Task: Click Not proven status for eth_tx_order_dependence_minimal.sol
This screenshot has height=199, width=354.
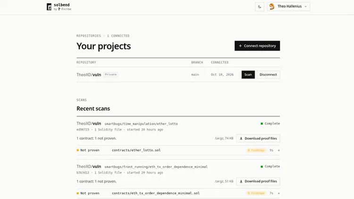Action: point(88,193)
